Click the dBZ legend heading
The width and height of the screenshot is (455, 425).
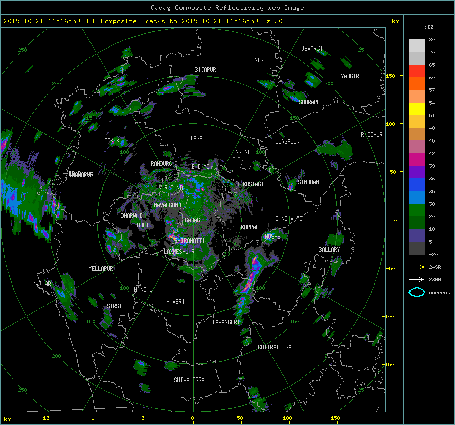[429, 27]
